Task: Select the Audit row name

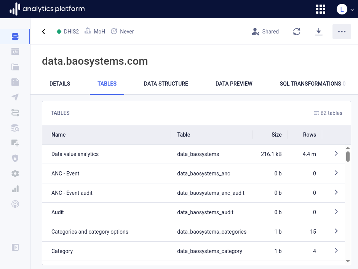Action: (58, 212)
